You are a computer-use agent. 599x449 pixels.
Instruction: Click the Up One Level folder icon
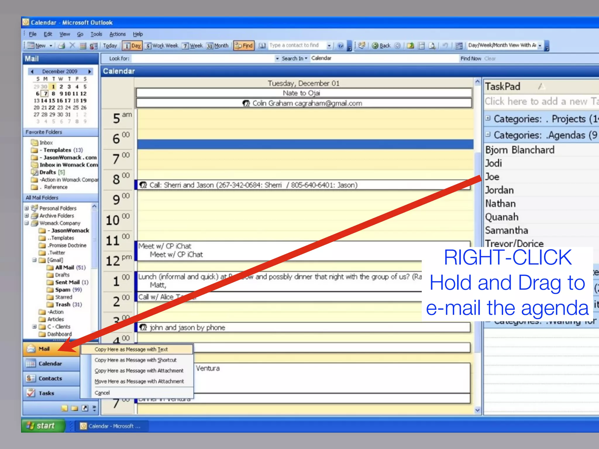tap(410, 46)
